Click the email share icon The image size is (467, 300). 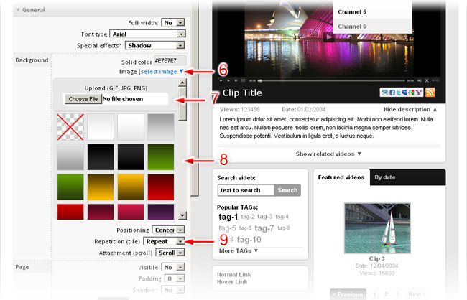pyautogui.click(x=385, y=93)
